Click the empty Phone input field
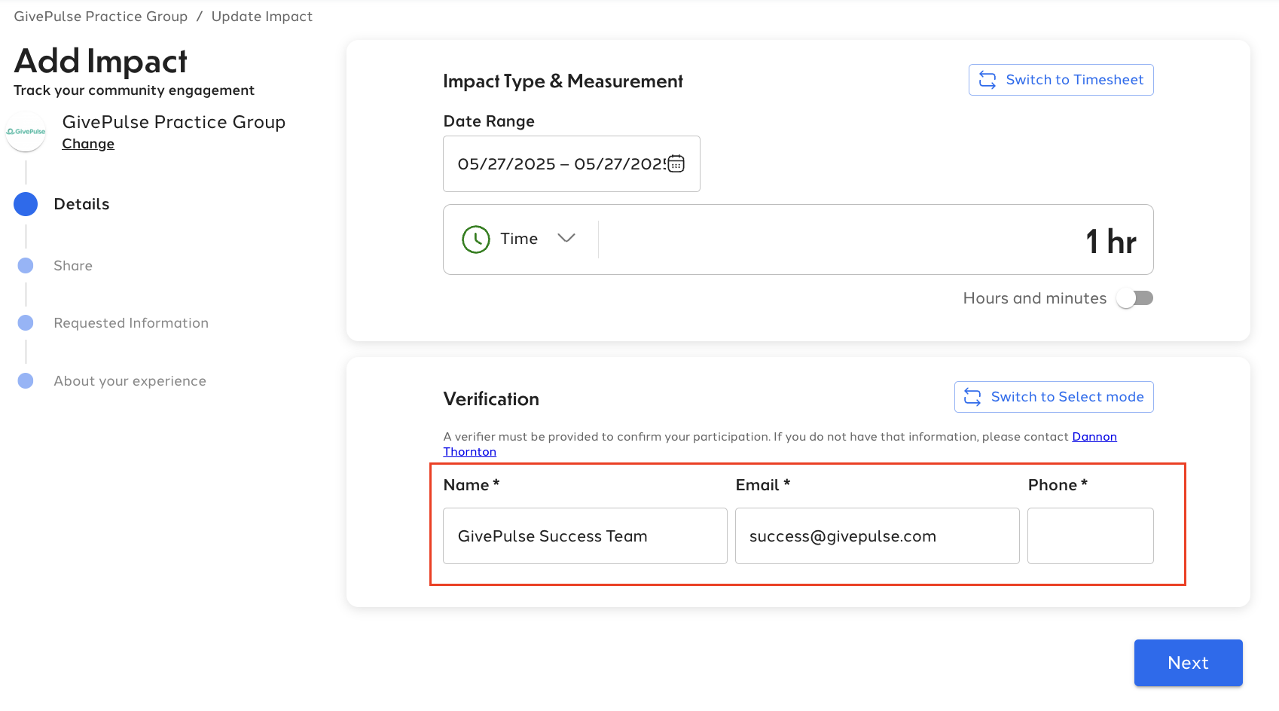This screenshot has height=711, width=1279. tap(1091, 536)
